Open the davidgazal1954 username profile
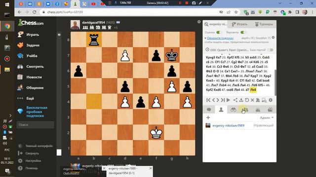 [93, 23]
